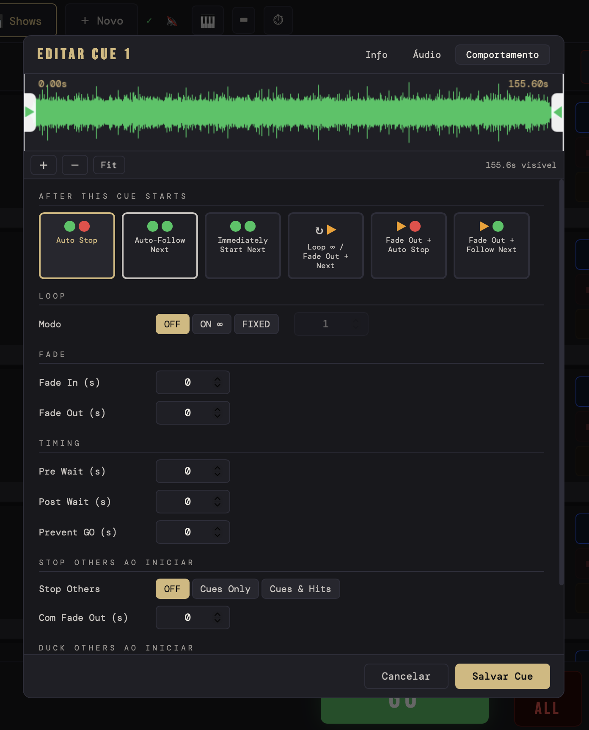Click the waveform start handle on the left

tap(30, 112)
